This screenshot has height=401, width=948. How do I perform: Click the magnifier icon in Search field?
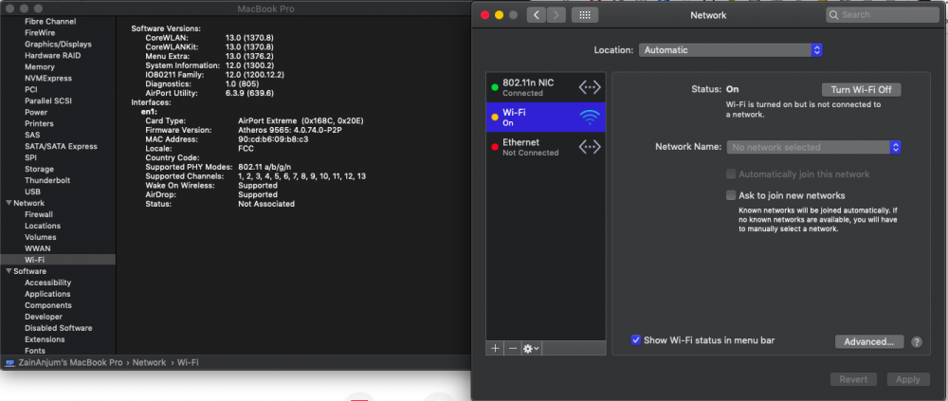pyautogui.click(x=834, y=15)
